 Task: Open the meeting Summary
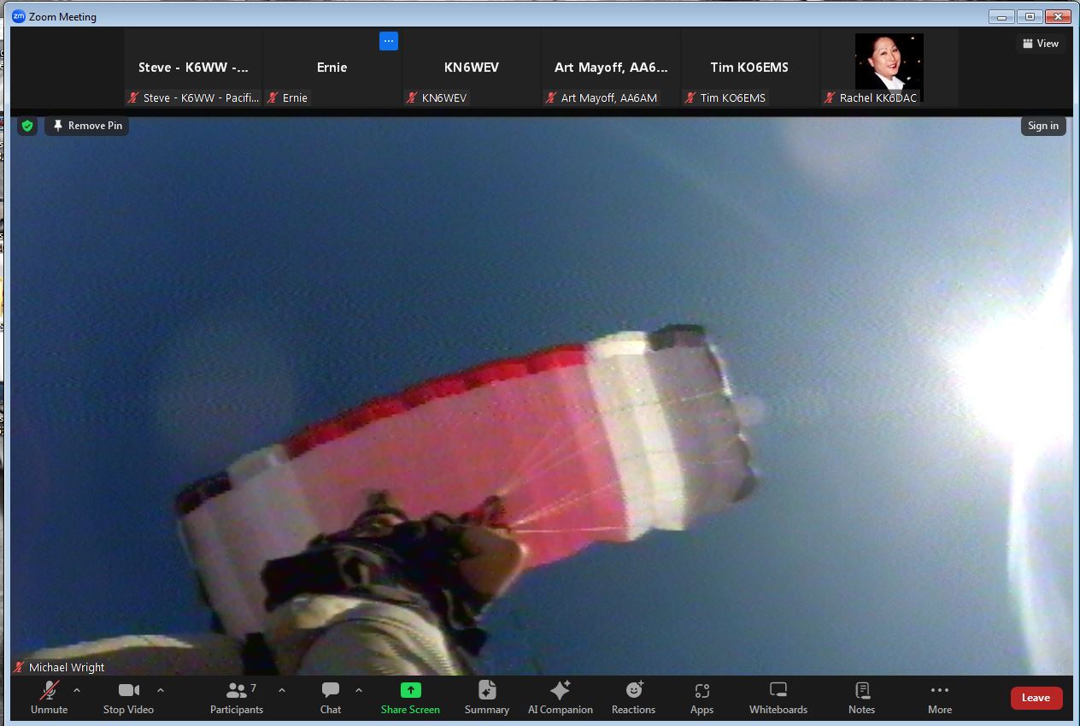487,697
